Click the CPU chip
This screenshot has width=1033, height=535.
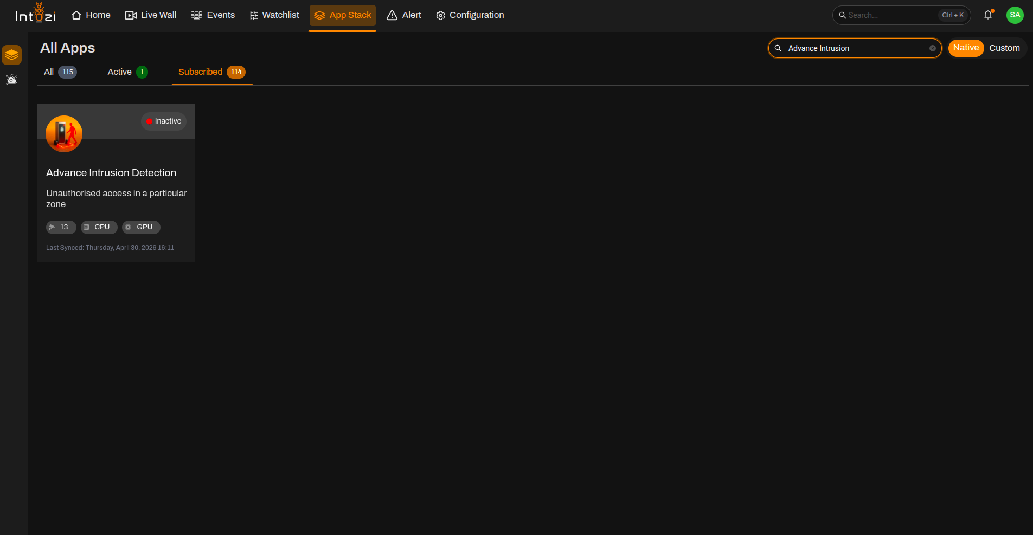(x=99, y=227)
